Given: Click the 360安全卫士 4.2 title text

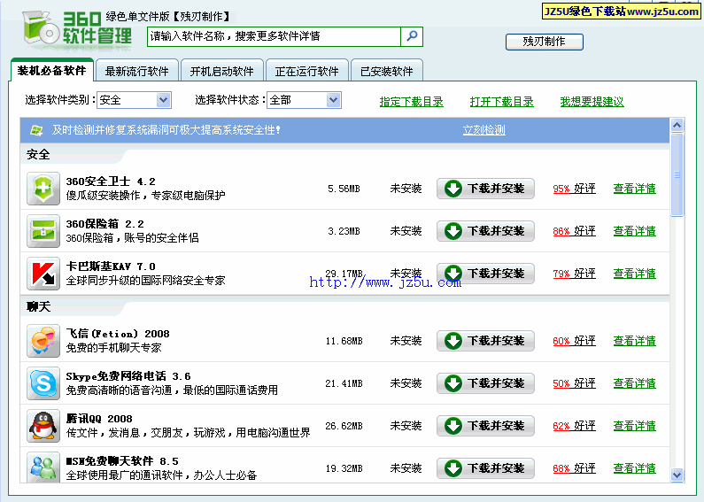Looking at the screenshot, I should coord(111,181).
